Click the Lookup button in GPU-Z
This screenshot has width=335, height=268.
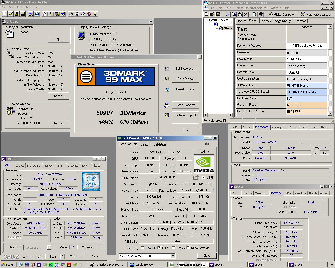pos(204,152)
